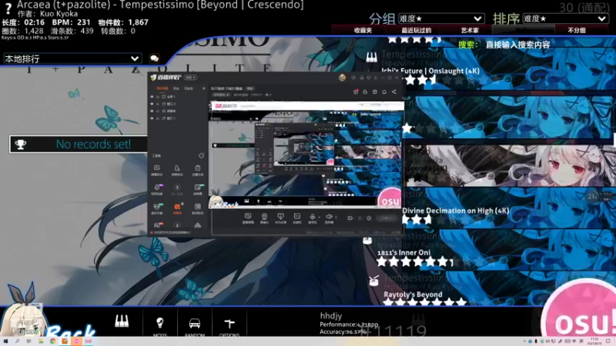Open the 分组 group dropdown
The width and height of the screenshot is (616, 346).
point(441,18)
